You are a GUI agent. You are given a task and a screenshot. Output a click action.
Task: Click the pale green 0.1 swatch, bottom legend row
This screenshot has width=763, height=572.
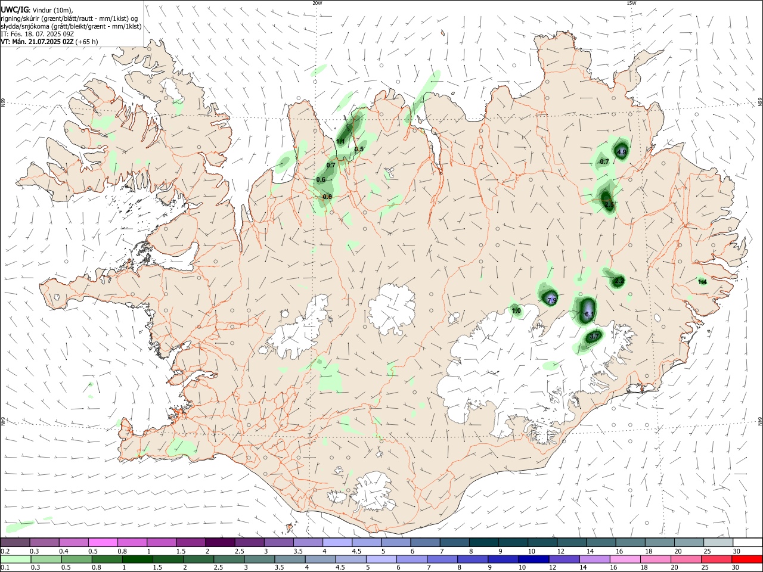click(x=15, y=559)
